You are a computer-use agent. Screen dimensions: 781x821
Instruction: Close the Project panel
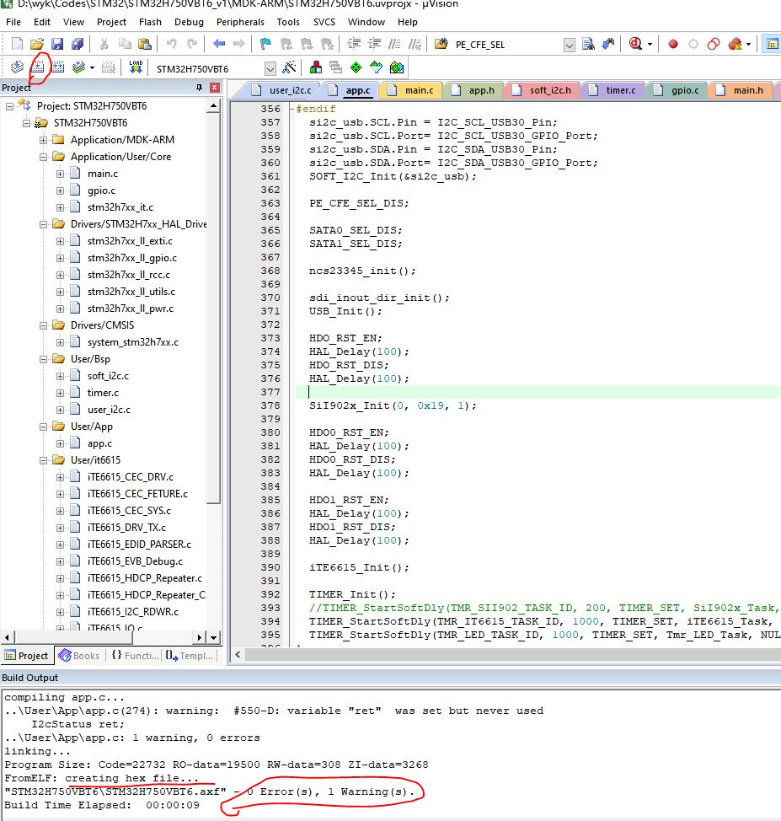tap(215, 88)
